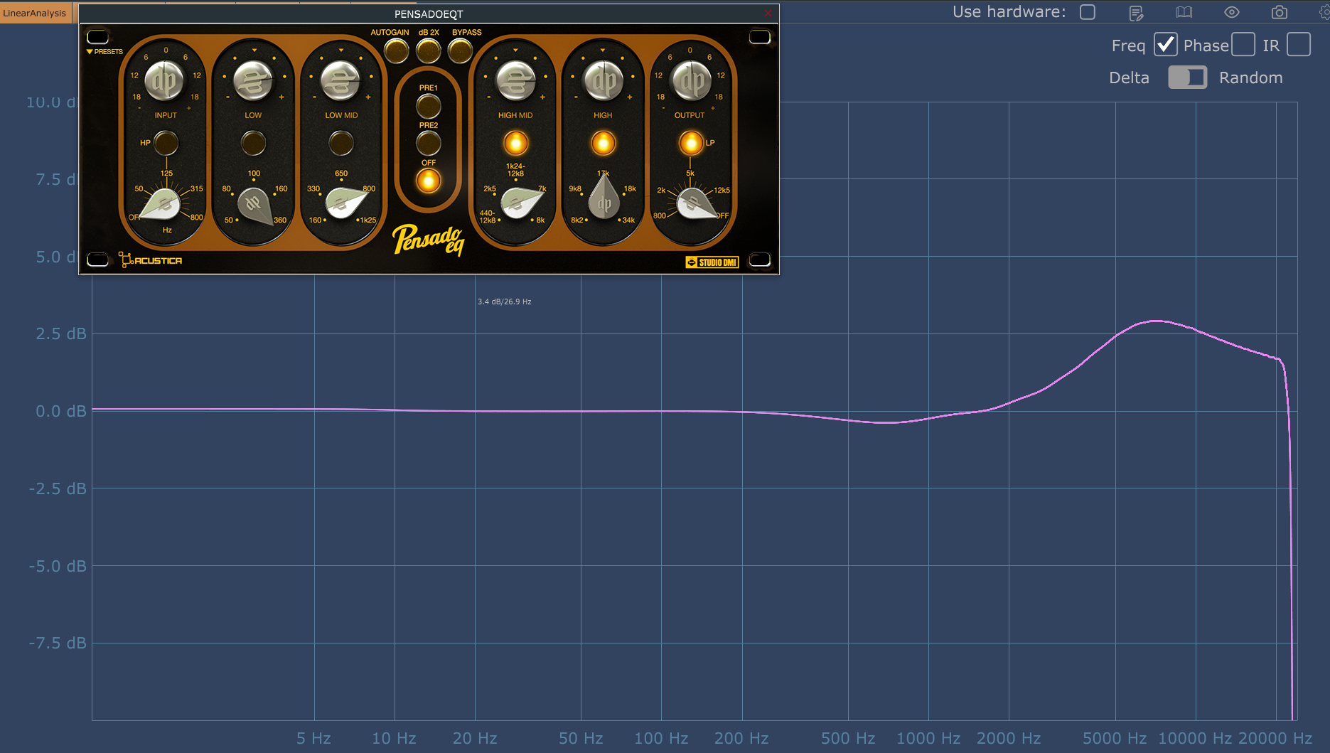The image size is (1330, 753).
Task: Open settings via the gear icon
Action: (x=1324, y=12)
